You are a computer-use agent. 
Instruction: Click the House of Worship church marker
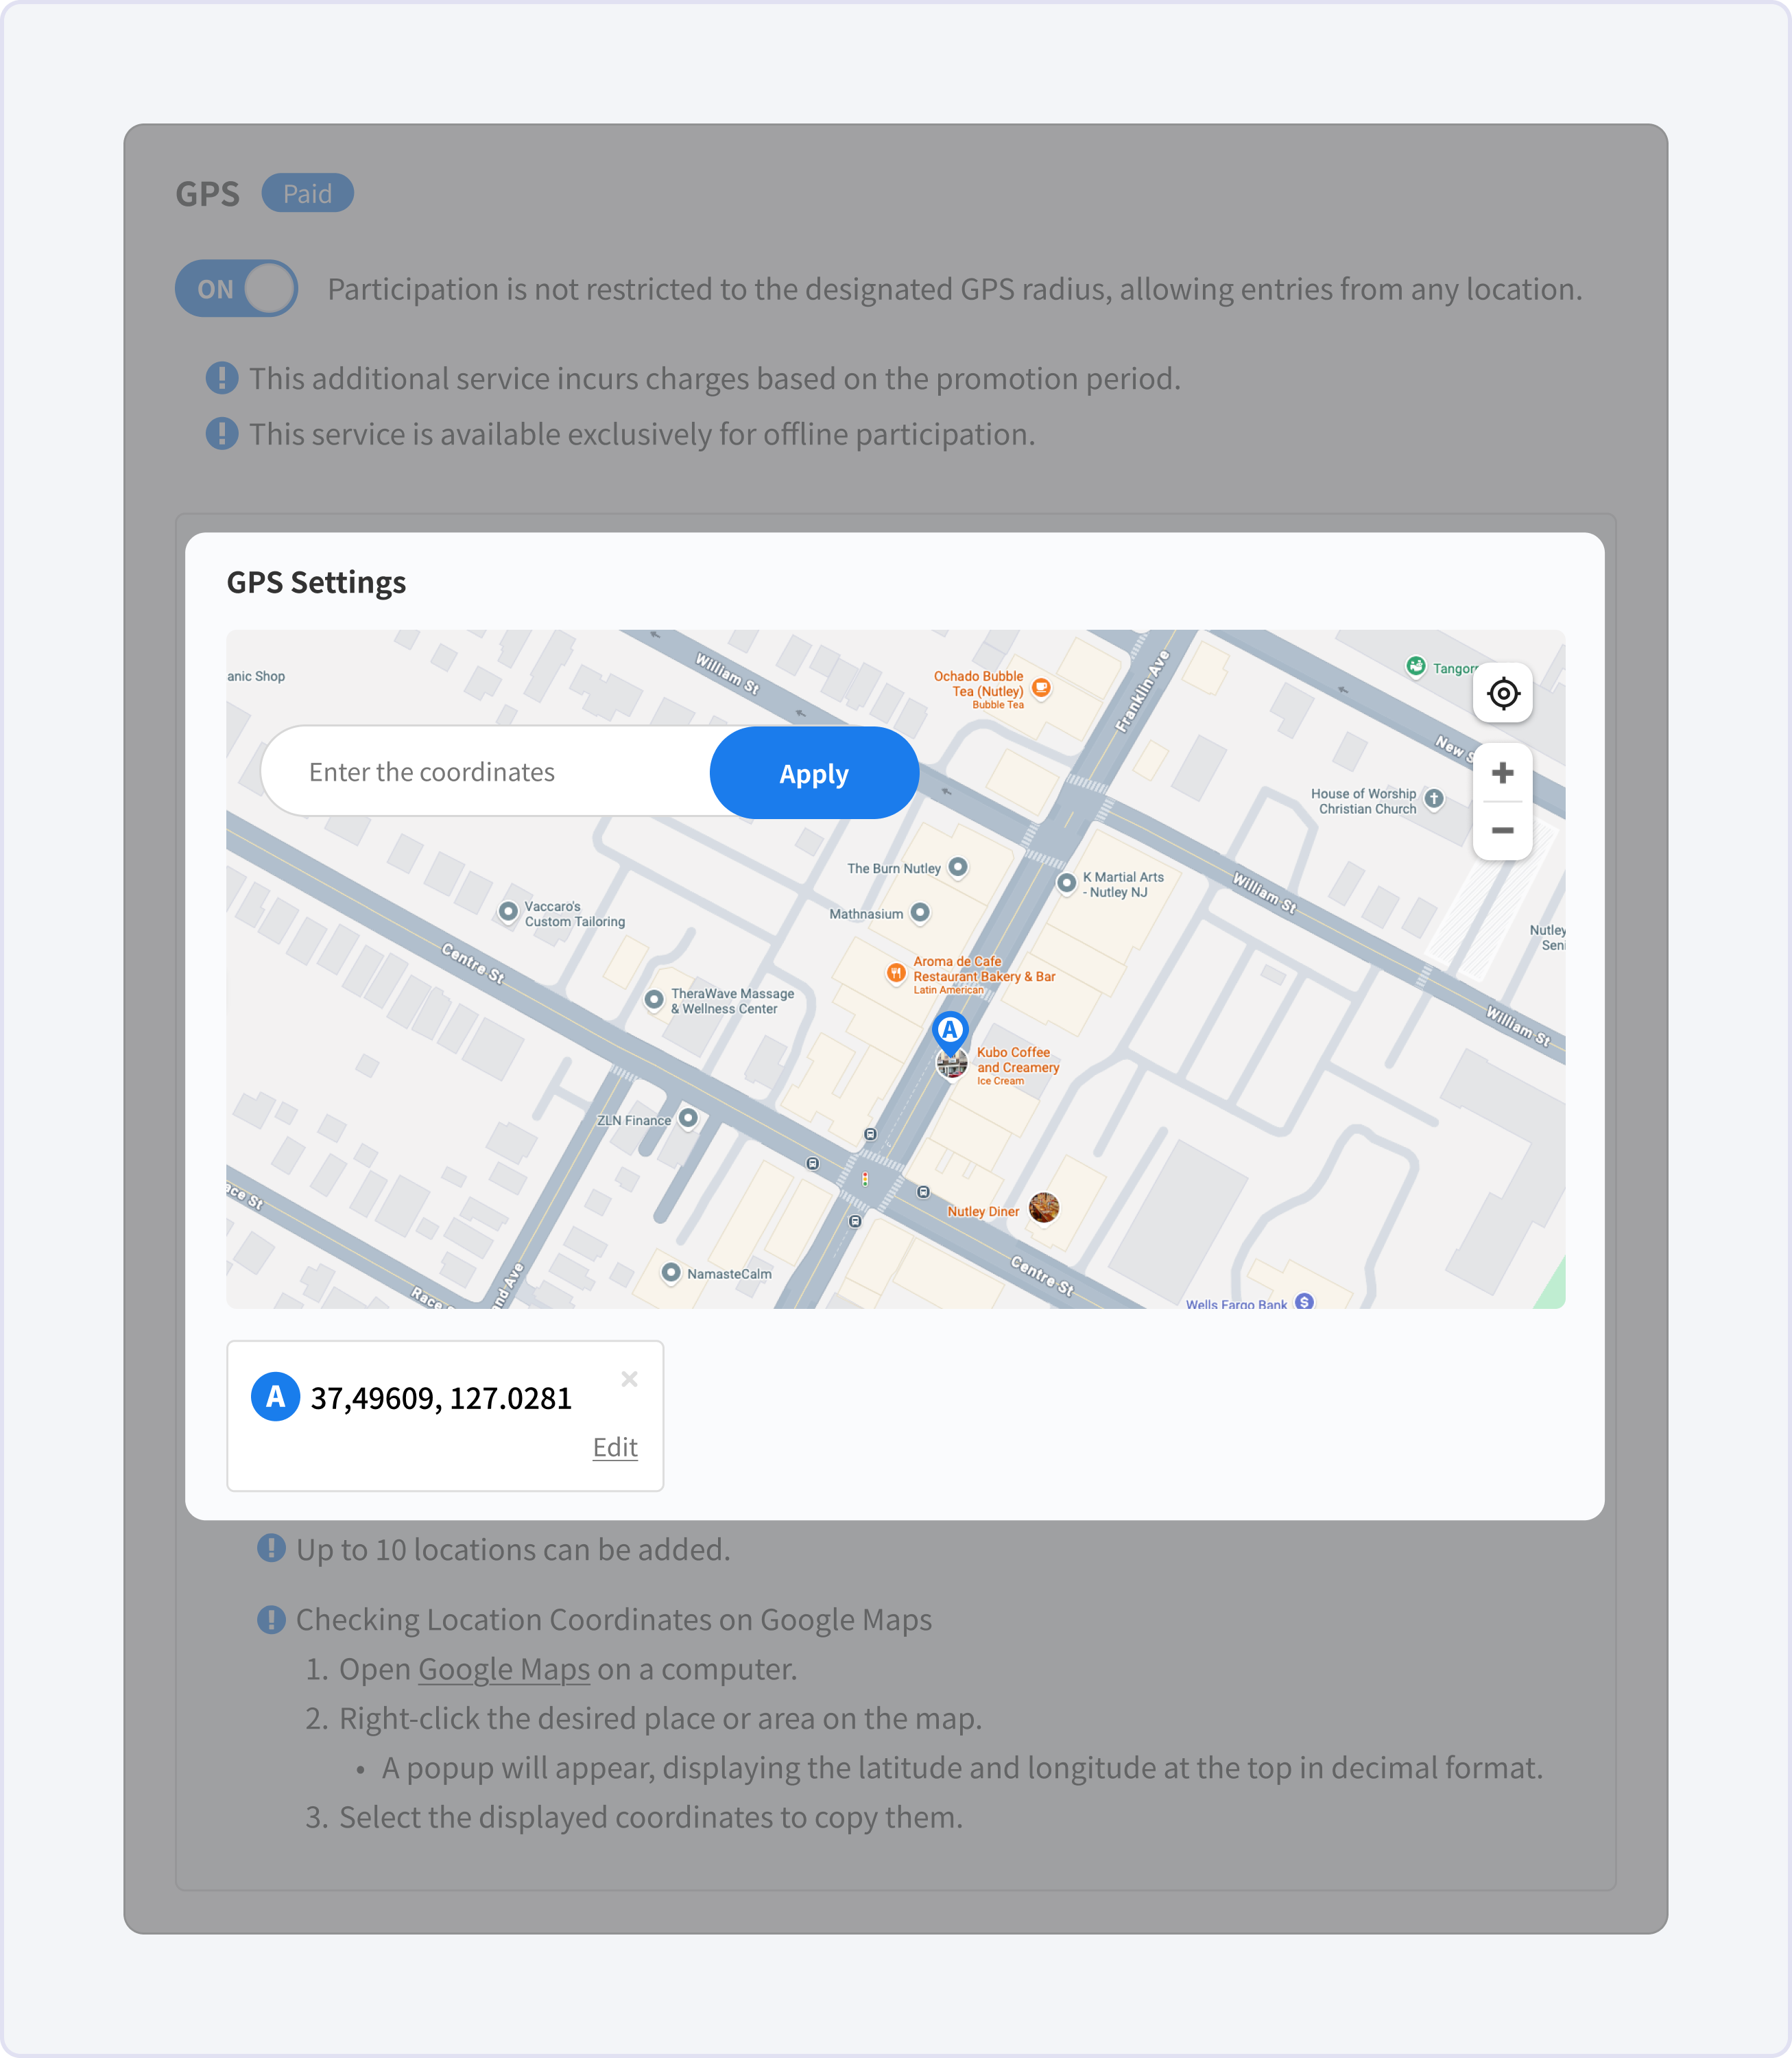tap(1434, 797)
